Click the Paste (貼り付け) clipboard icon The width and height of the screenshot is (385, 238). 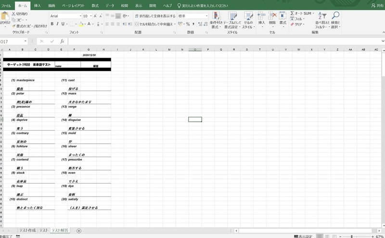(5, 16)
